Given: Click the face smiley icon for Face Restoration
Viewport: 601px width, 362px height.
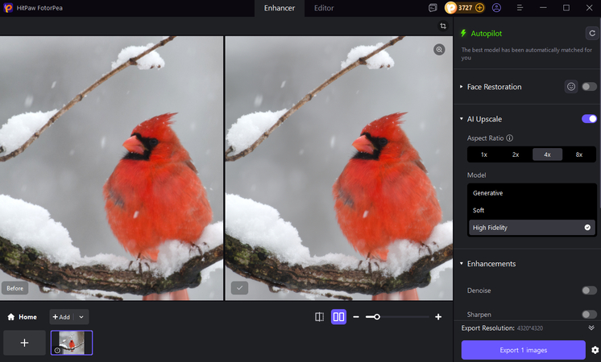Looking at the screenshot, I should coord(571,87).
